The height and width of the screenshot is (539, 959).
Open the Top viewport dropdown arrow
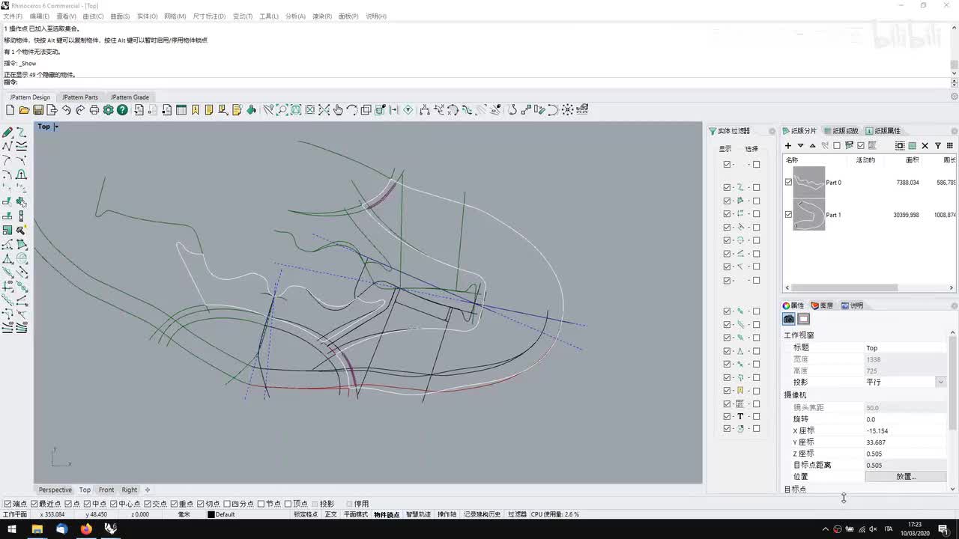(x=56, y=127)
